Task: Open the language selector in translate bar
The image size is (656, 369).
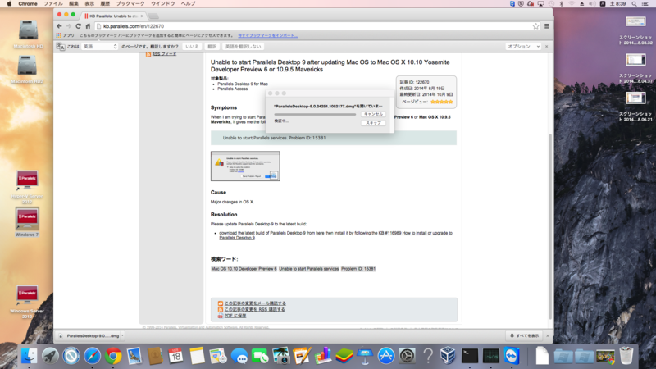Action: (x=99, y=47)
